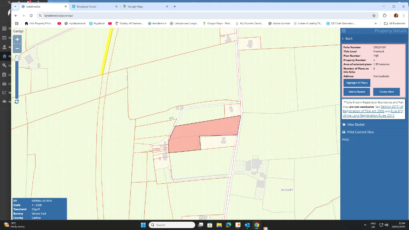
Task: Open the bookmarks overflow chevron
Action: click(375, 23)
